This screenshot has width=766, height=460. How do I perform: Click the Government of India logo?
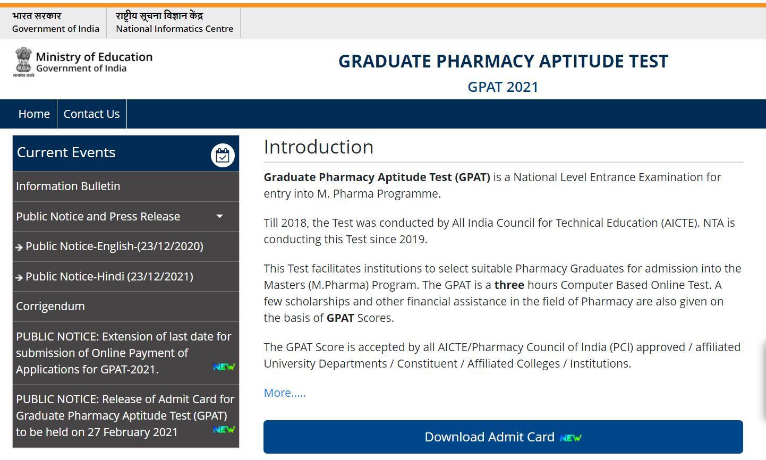[x=55, y=22]
